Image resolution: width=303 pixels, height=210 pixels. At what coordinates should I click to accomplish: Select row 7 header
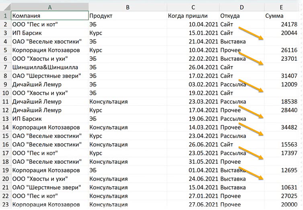5,67
